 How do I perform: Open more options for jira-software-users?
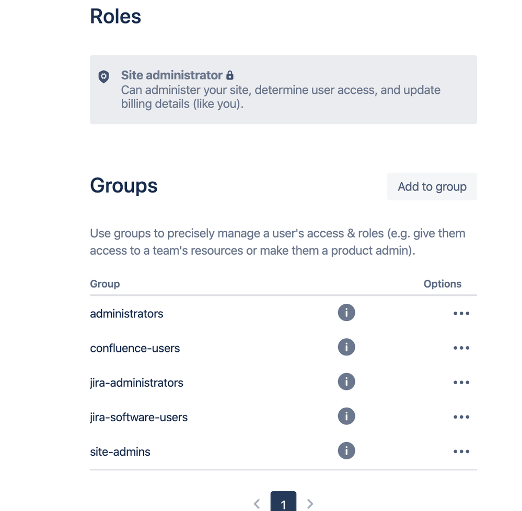point(461,417)
